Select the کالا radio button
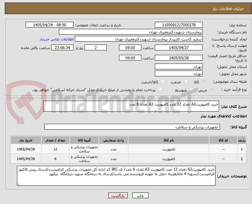This screenshot has width=252, height=204. (x=204, y=81)
